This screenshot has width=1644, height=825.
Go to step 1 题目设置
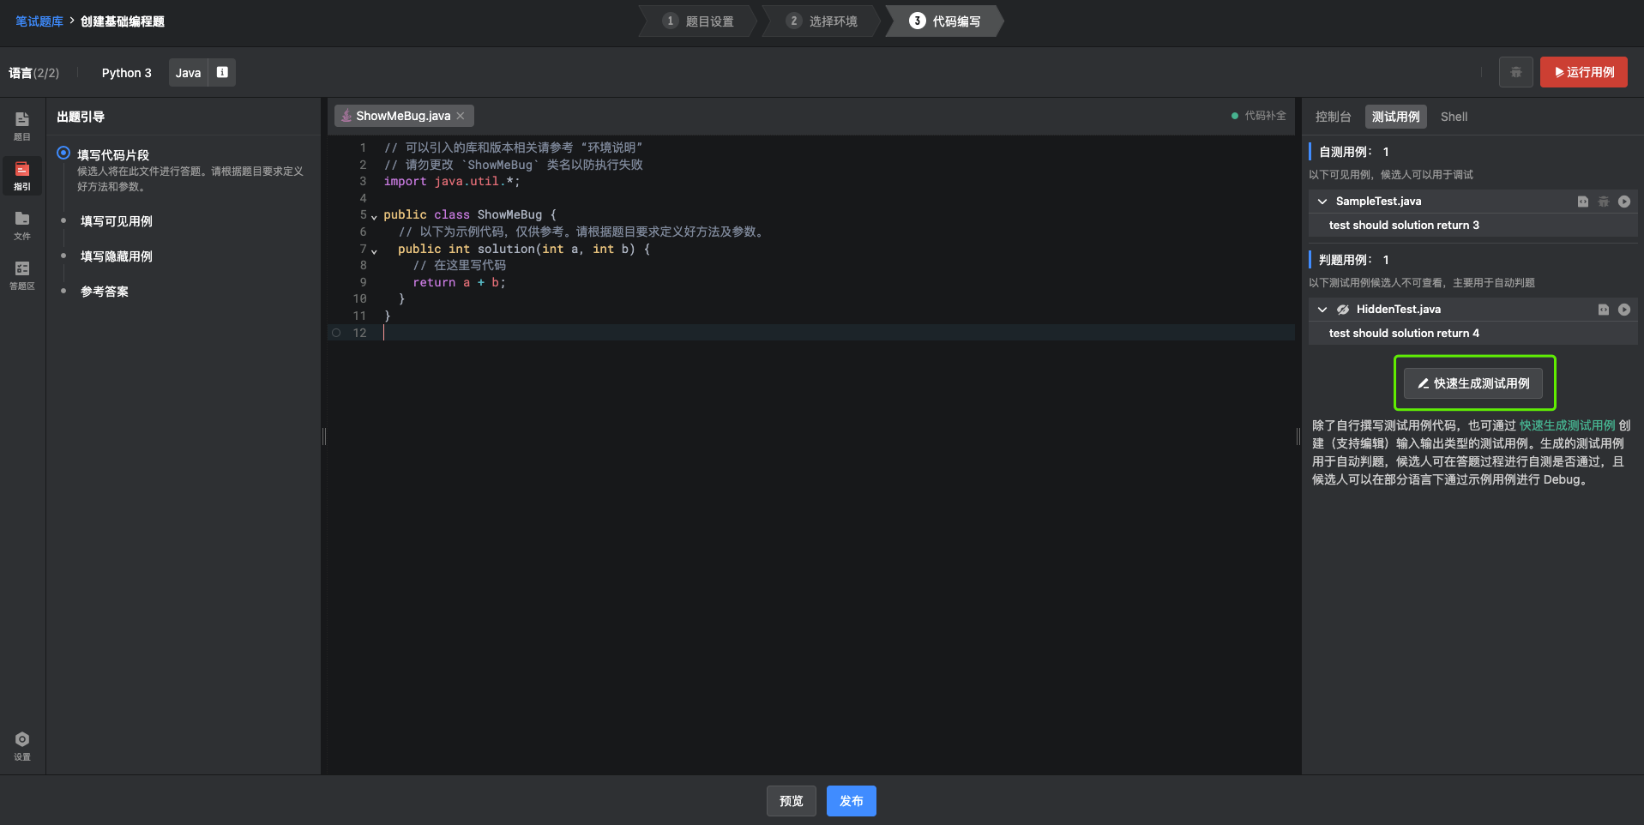pyautogui.click(x=699, y=21)
